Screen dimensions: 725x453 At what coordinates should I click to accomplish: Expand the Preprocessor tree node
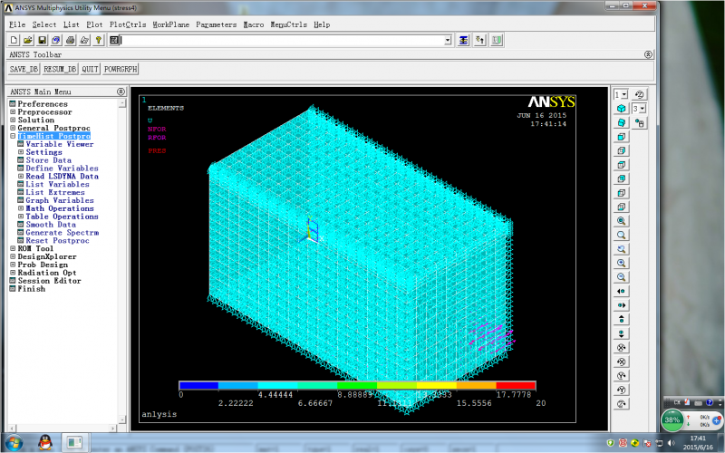coord(13,111)
